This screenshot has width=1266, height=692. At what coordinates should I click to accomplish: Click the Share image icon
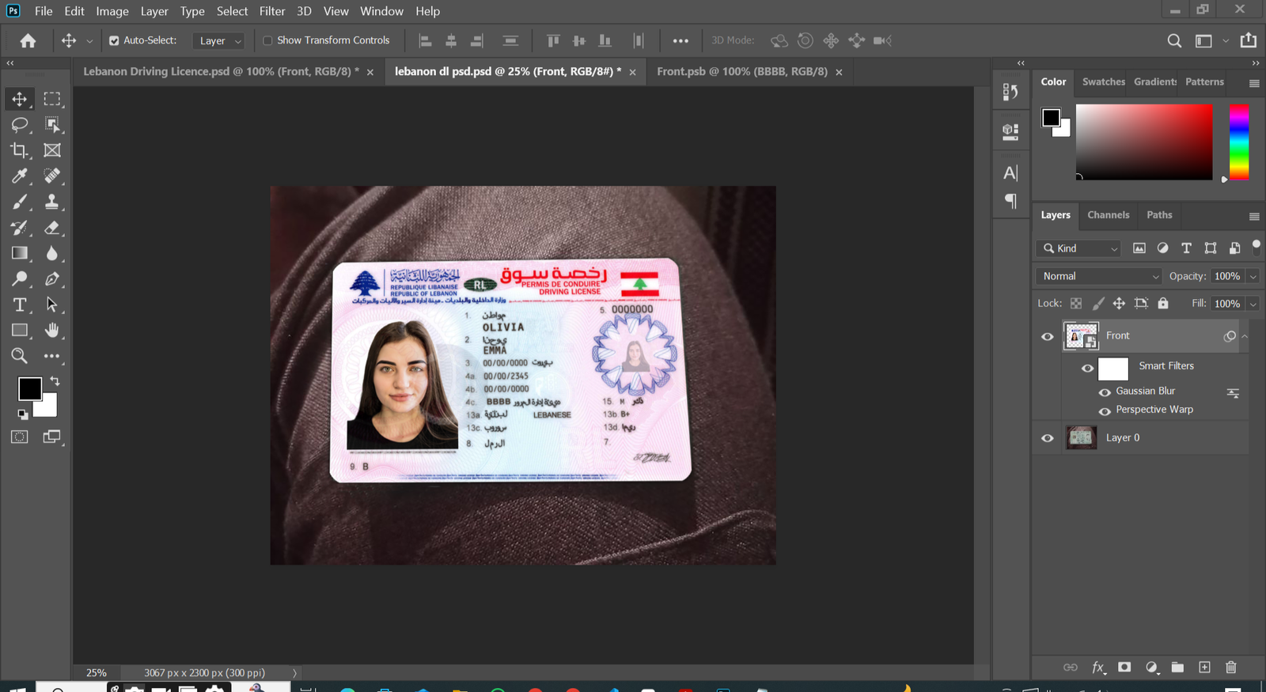tap(1249, 40)
